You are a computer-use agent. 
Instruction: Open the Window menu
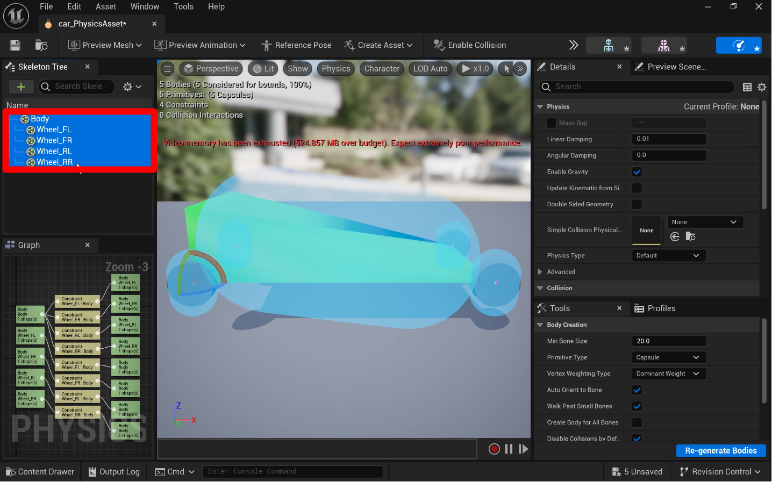(145, 6)
